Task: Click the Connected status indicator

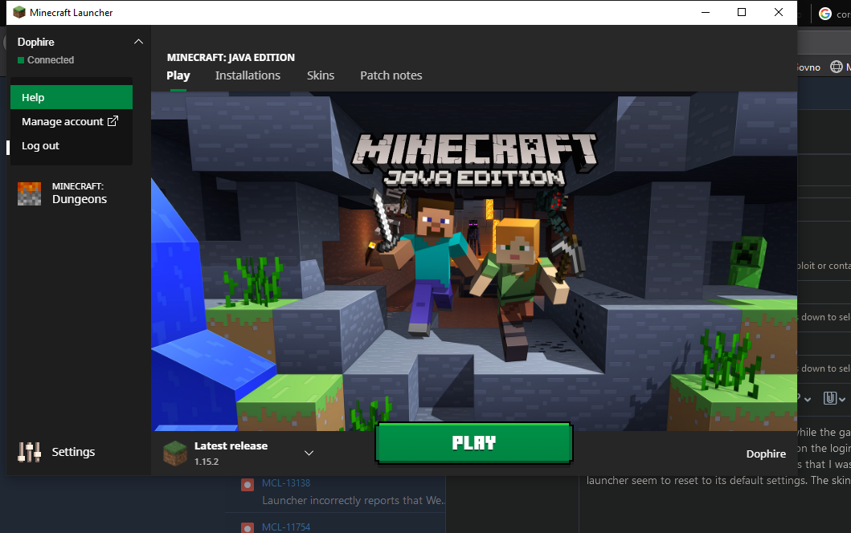Action: pyautogui.click(x=46, y=59)
